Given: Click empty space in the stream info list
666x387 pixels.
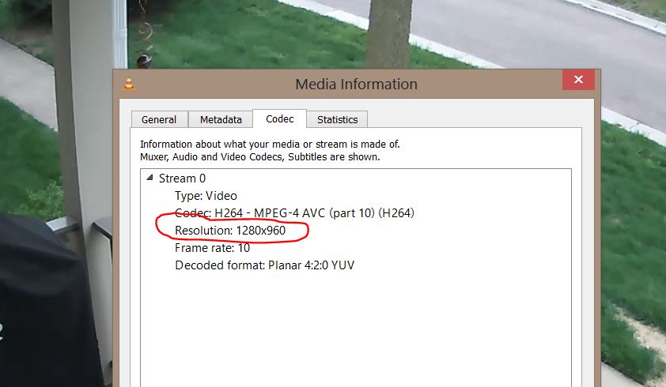Looking at the screenshot, I should click(356, 331).
